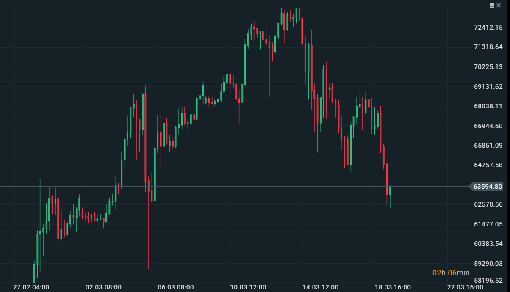510x292 pixels.
Task: Select the 18.03 16:00 date marker
Action: (x=393, y=287)
